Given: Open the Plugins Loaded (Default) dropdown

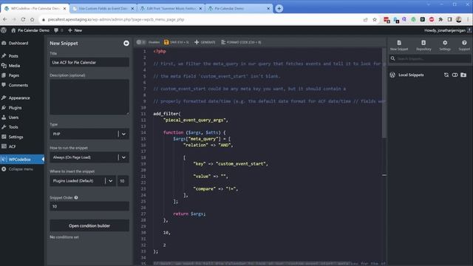Looking at the screenshot, I should [83, 180].
